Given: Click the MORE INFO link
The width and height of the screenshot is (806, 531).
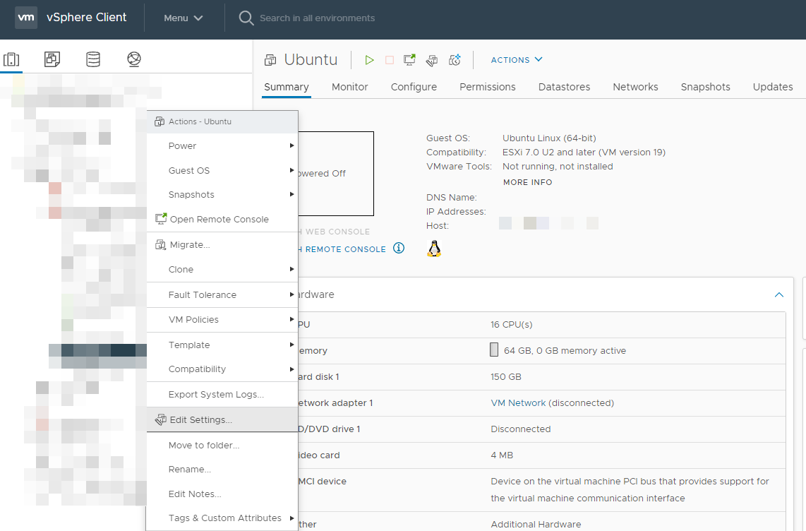Looking at the screenshot, I should [x=527, y=182].
